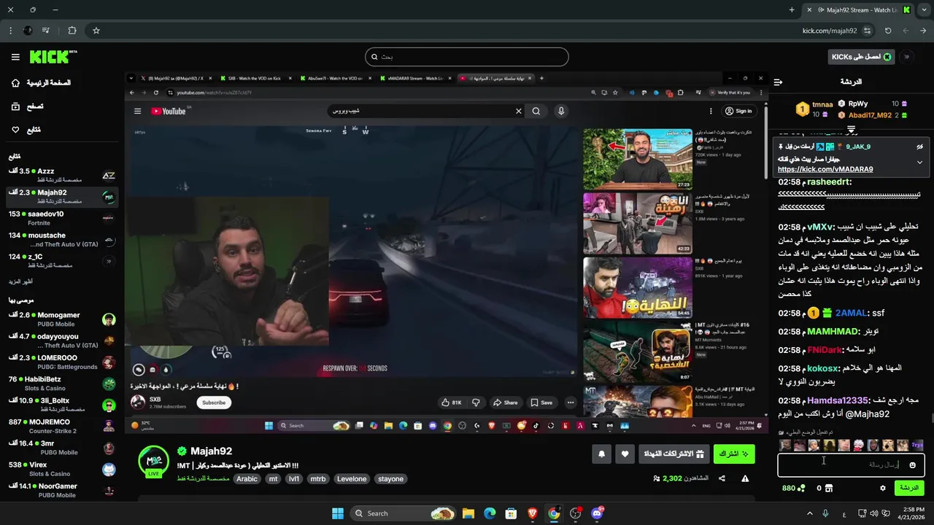Screen dimensions: 934x525
Task: Open emoji picker in chat input
Action: point(912,464)
